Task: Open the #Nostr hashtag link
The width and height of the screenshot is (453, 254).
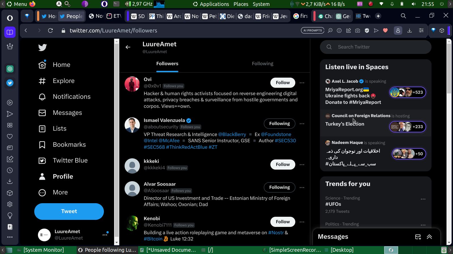Action: pyautogui.click(x=276, y=233)
